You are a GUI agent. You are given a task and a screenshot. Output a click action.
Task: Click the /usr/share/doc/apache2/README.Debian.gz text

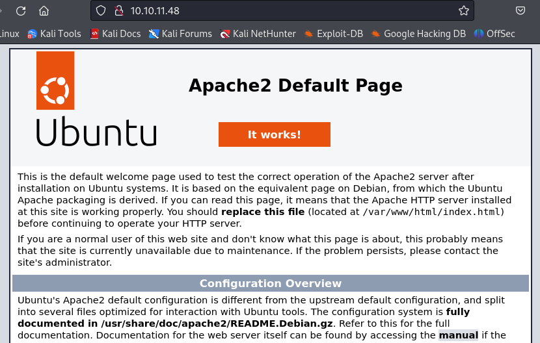217,324
